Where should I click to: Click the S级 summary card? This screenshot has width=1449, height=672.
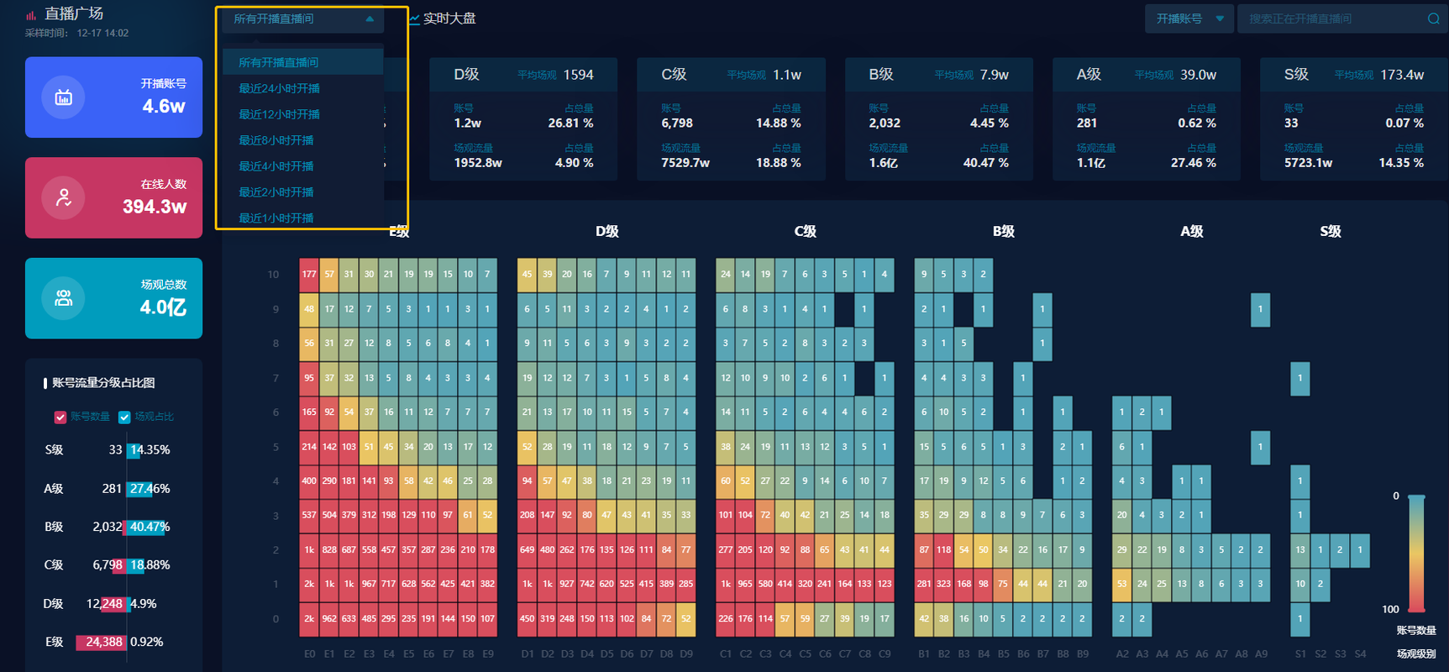click(1353, 118)
